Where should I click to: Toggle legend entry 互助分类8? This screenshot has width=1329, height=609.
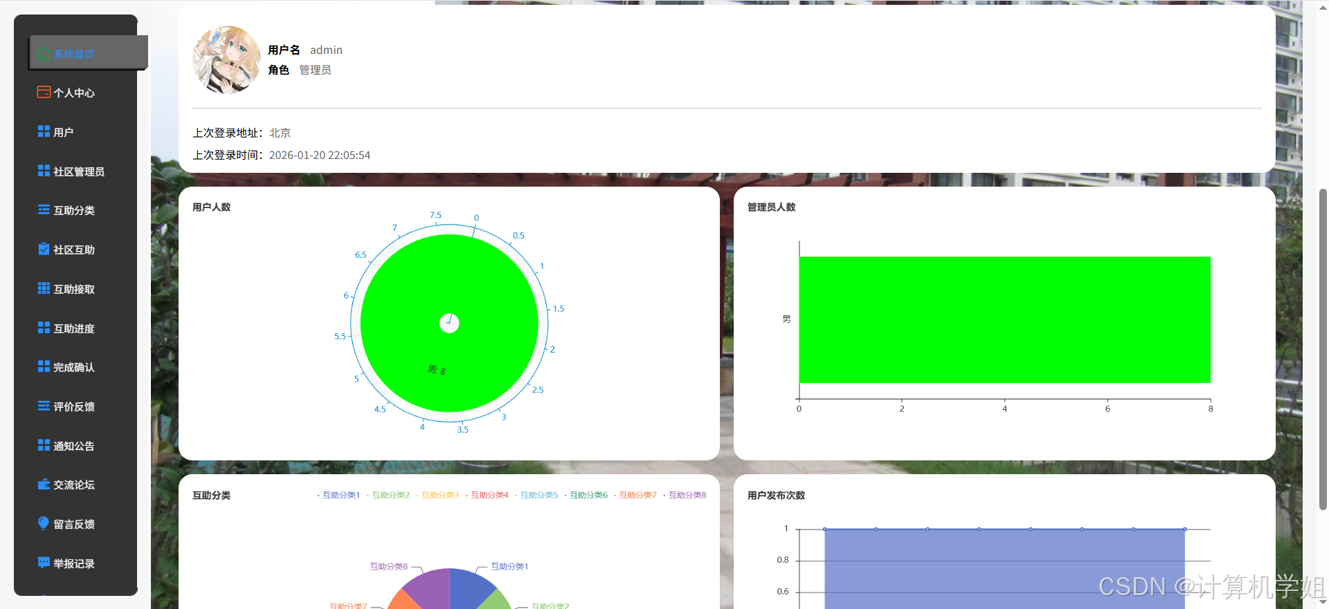click(685, 495)
